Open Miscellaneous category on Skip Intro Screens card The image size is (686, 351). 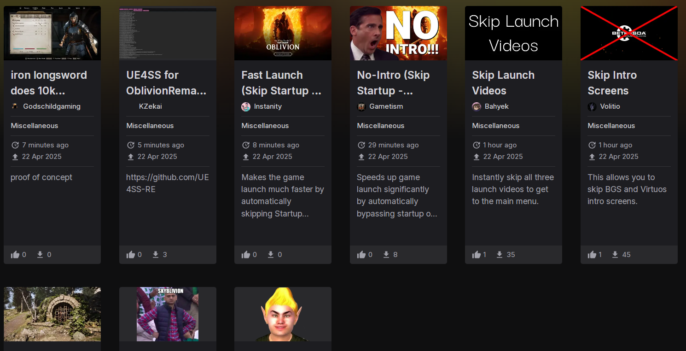[611, 126]
